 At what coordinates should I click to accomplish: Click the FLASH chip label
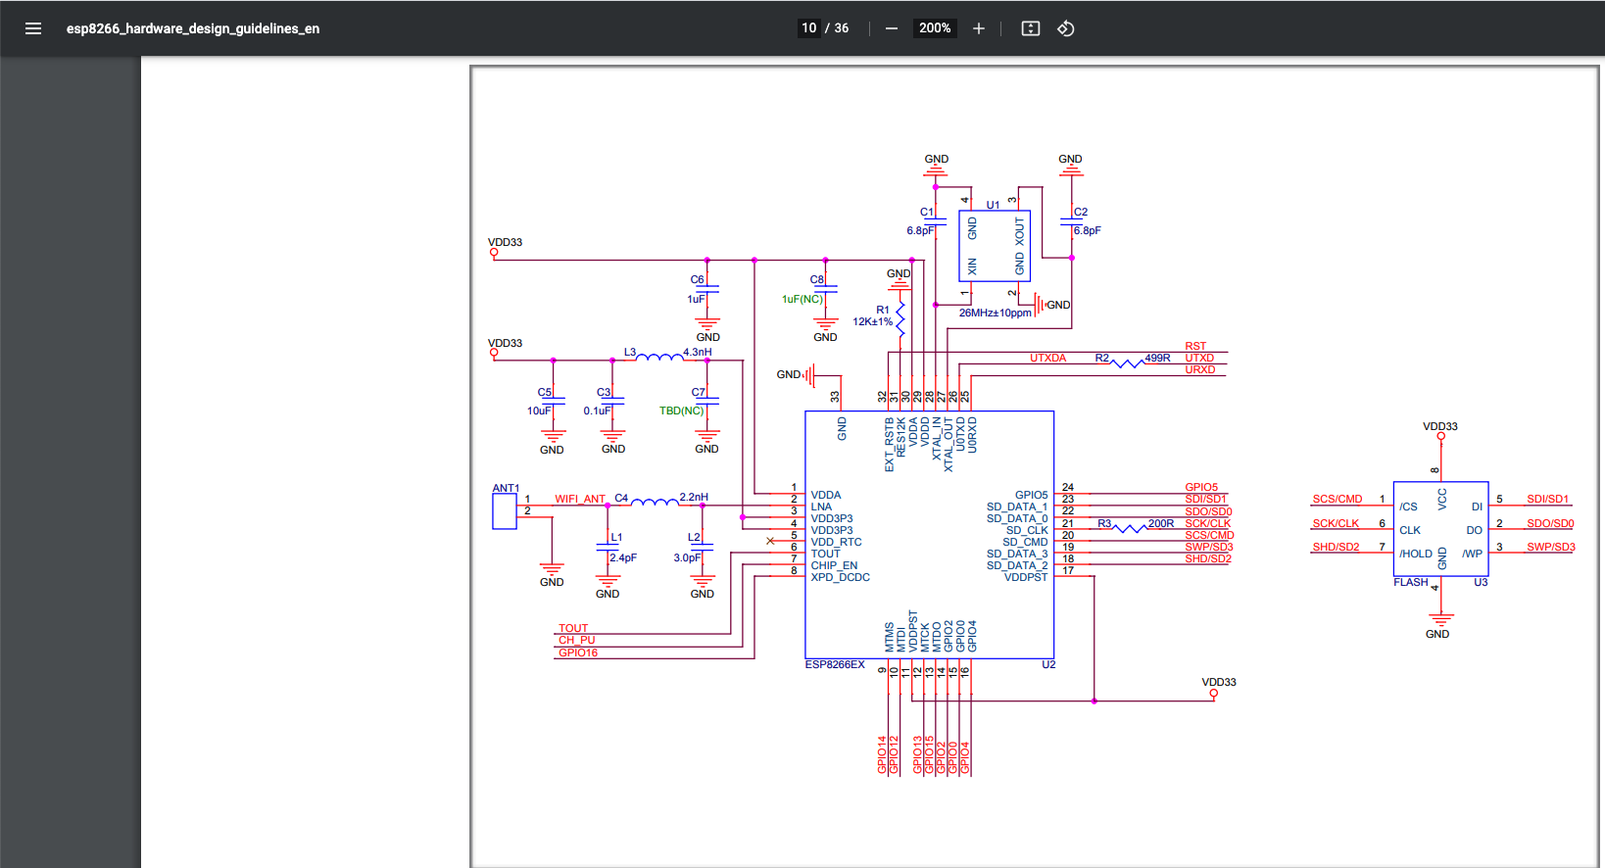click(x=1411, y=582)
